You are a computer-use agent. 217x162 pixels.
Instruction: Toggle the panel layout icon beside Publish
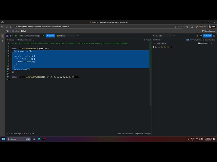pyautogui.click(x=214, y=36)
